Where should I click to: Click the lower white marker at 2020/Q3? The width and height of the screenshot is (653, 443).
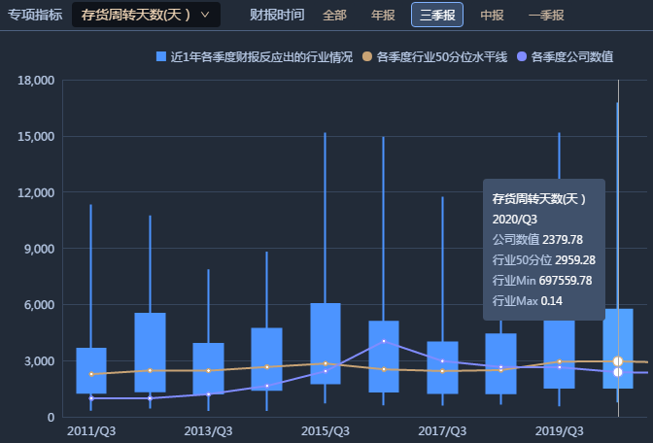pyautogui.click(x=618, y=372)
